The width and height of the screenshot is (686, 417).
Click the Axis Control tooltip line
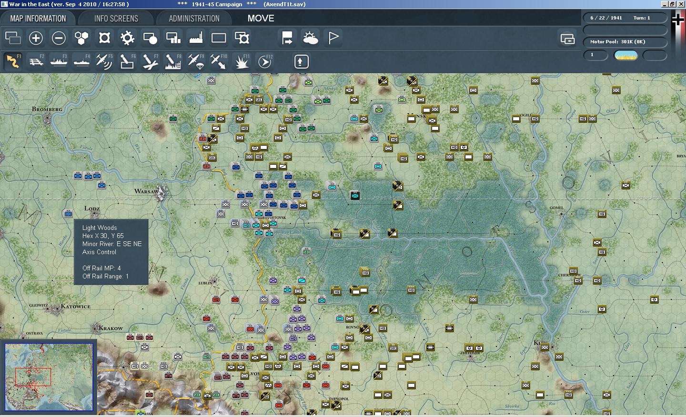[99, 252]
